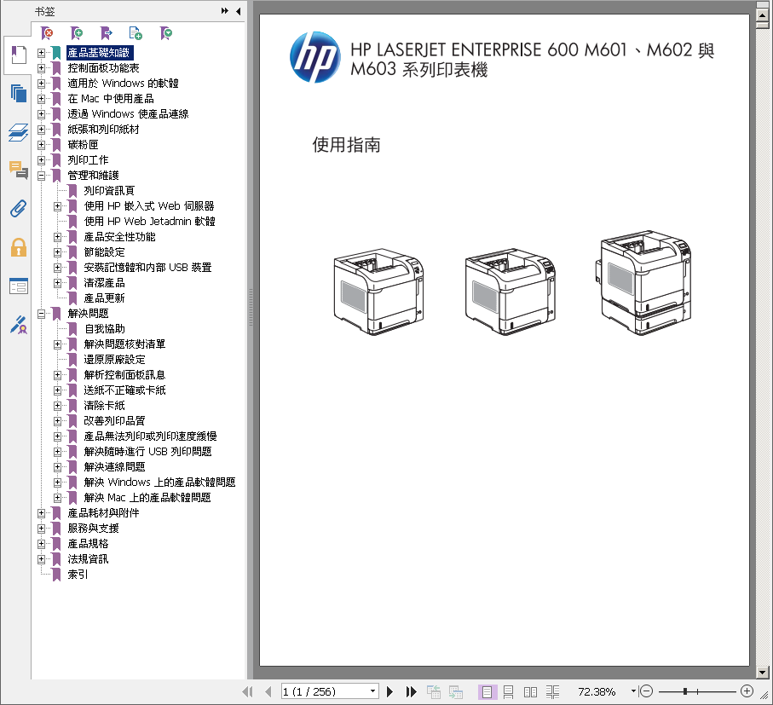
Task: Go to the previous page
Action: (x=268, y=691)
